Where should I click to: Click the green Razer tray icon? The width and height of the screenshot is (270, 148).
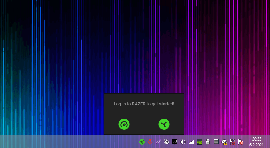[x=142, y=142]
